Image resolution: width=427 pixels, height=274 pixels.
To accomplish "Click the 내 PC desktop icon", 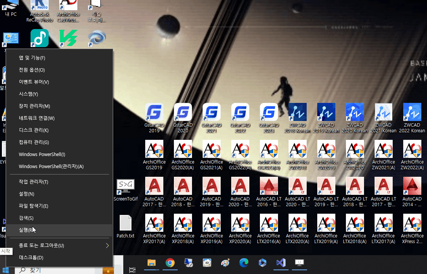I will point(11,8).
